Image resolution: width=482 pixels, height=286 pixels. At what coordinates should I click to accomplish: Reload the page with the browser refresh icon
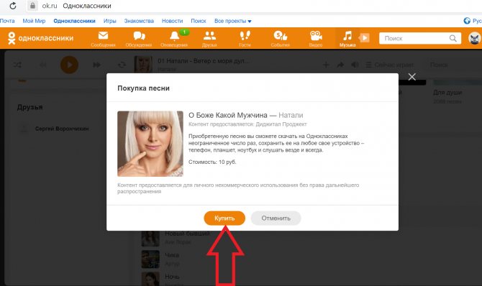[x=13, y=6]
